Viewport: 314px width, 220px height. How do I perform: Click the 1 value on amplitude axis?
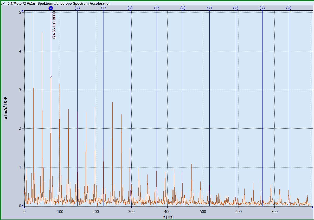20,167
